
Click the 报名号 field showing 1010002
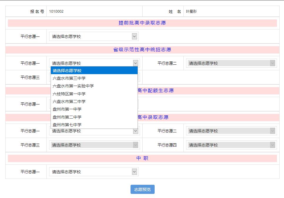(x=94, y=11)
